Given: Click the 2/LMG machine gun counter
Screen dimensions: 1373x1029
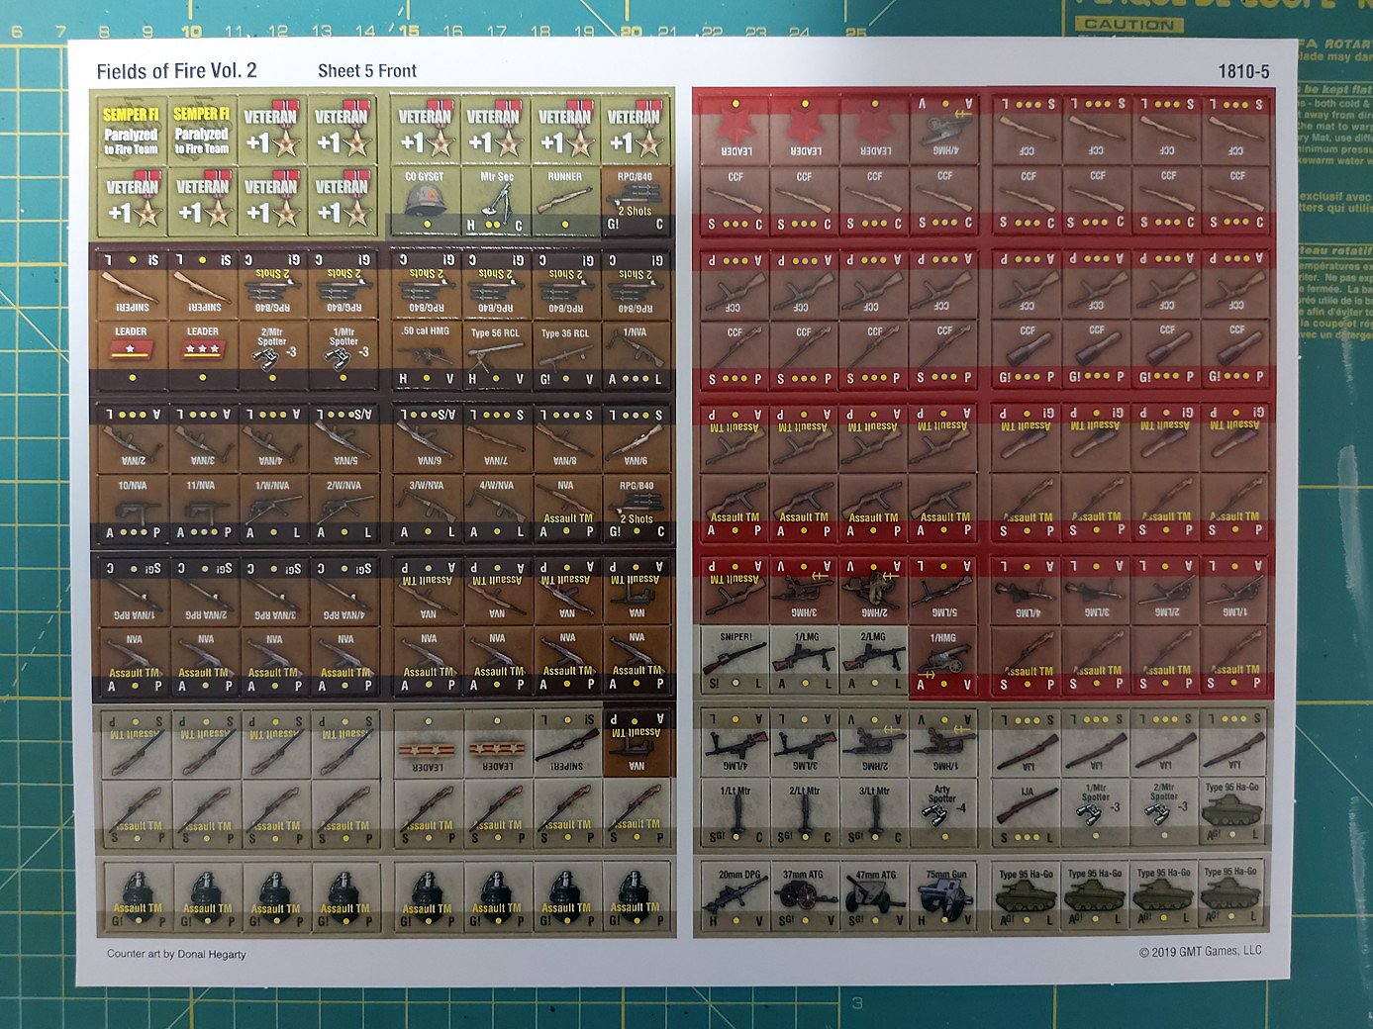Looking at the screenshot, I should coord(874,661).
